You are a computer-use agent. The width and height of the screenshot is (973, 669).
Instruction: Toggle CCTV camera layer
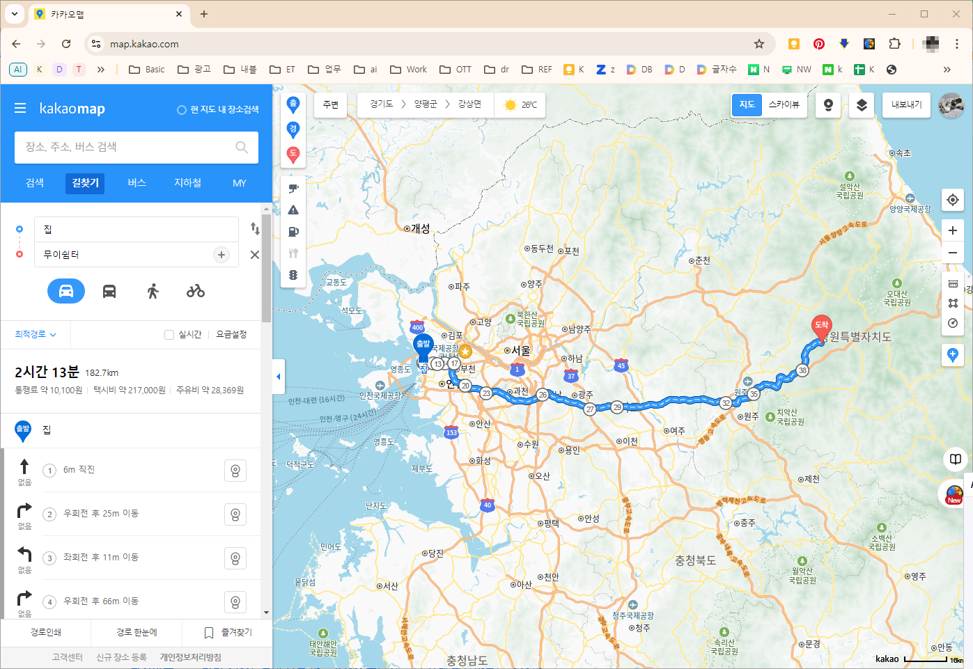click(x=293, y=188)
